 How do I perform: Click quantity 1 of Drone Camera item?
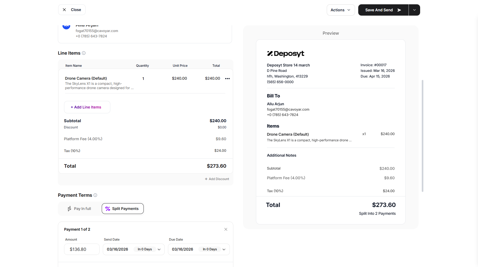point(143,79)
